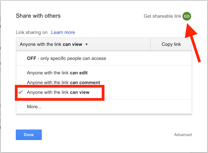
Task: Turn link sharing OFF for specific people
Action: (66, 58)
